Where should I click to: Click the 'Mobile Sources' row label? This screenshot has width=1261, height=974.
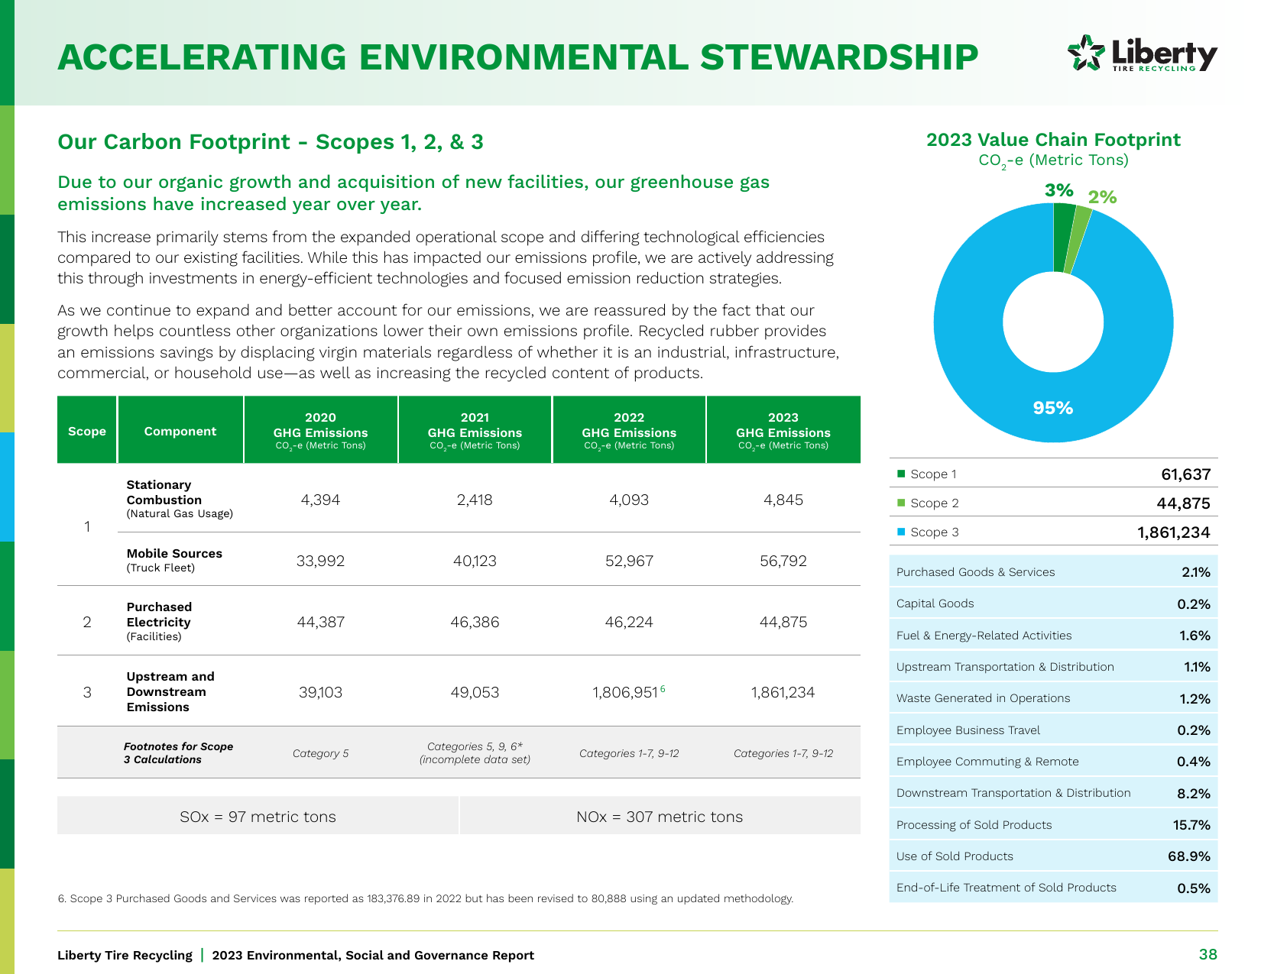[174, 560]
